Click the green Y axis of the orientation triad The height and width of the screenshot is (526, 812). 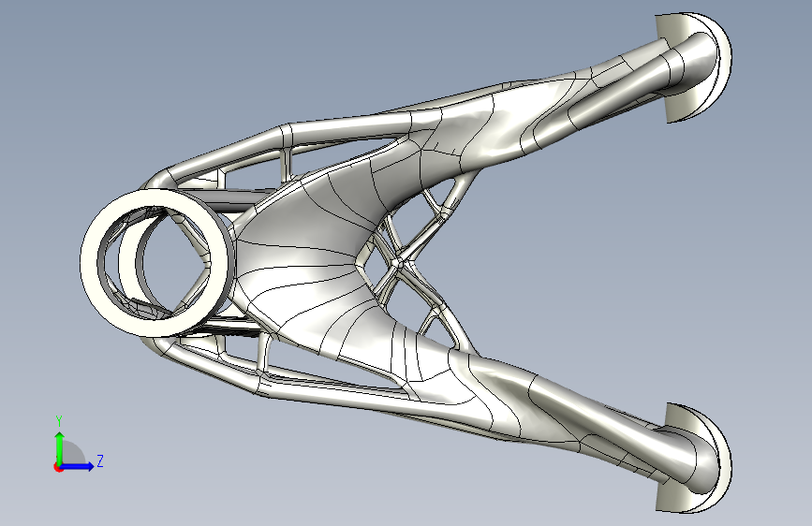point(60,446)
